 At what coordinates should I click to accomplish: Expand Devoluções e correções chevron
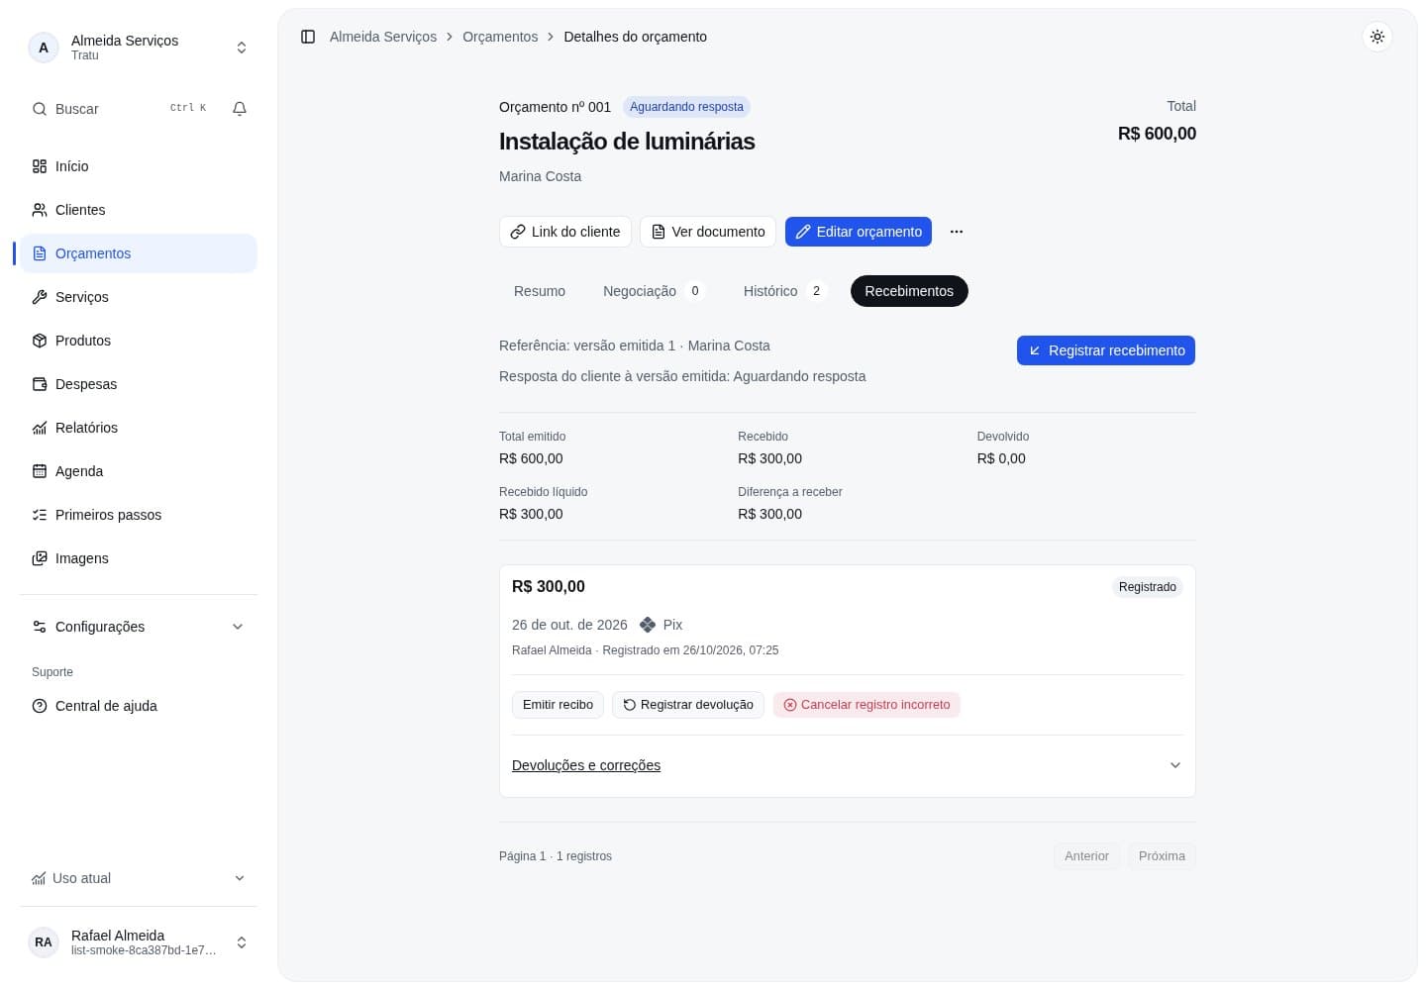tap(1175, 765)
